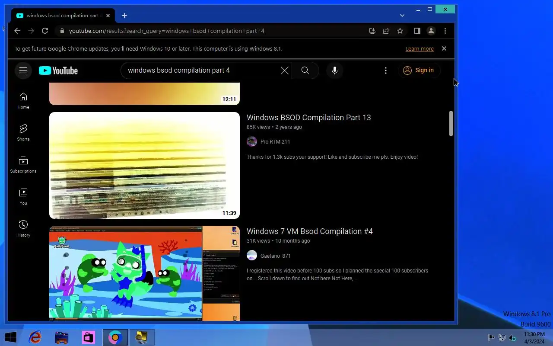553x346 pixels.
Task: Play the 12:11 video thumbnail
Action: (144, 93)
